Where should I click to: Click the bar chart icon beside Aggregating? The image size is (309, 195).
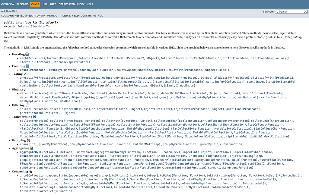(x=32, y=148)
